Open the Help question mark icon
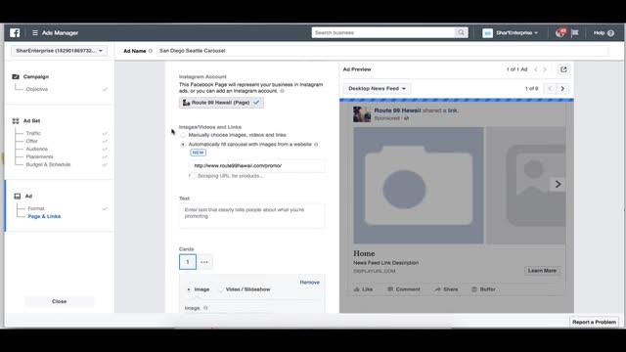 point(610,33)
